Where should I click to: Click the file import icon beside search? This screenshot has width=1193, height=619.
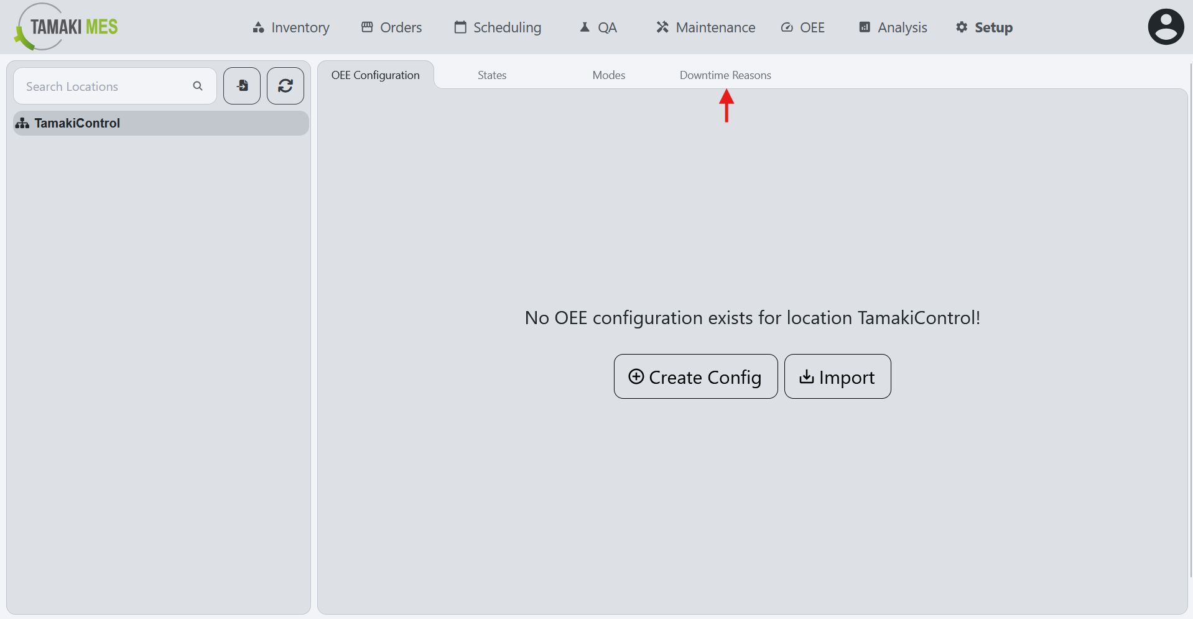tap(241, 86)
